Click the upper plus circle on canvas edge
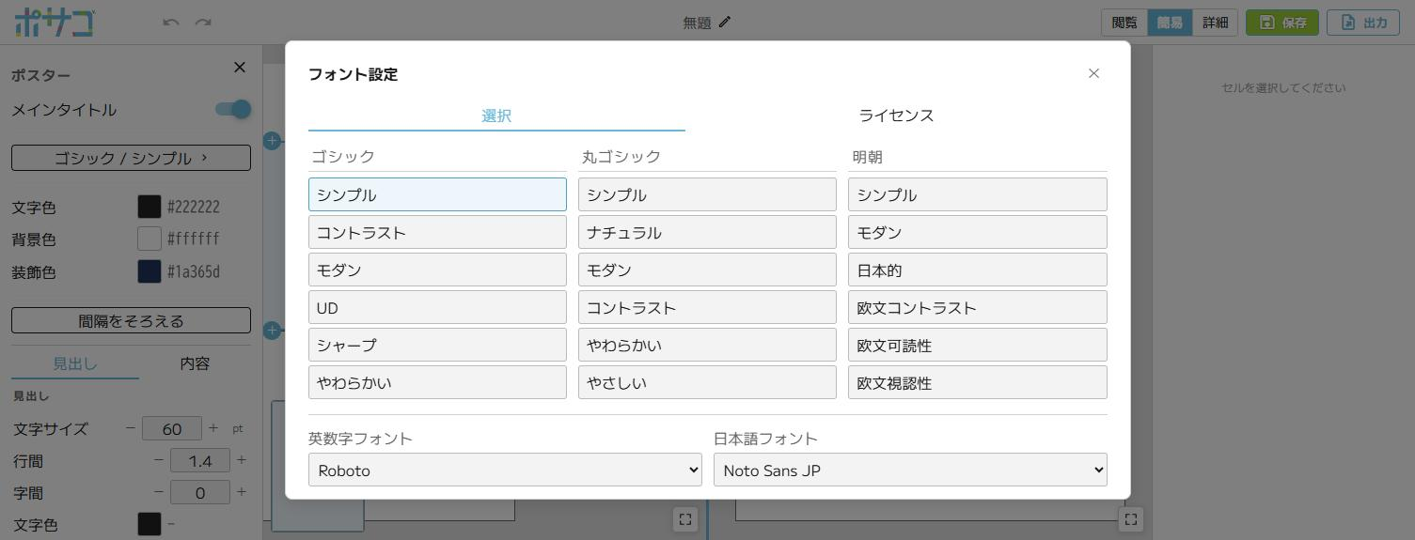This screenshot has height=540, width=1415. 272,141
